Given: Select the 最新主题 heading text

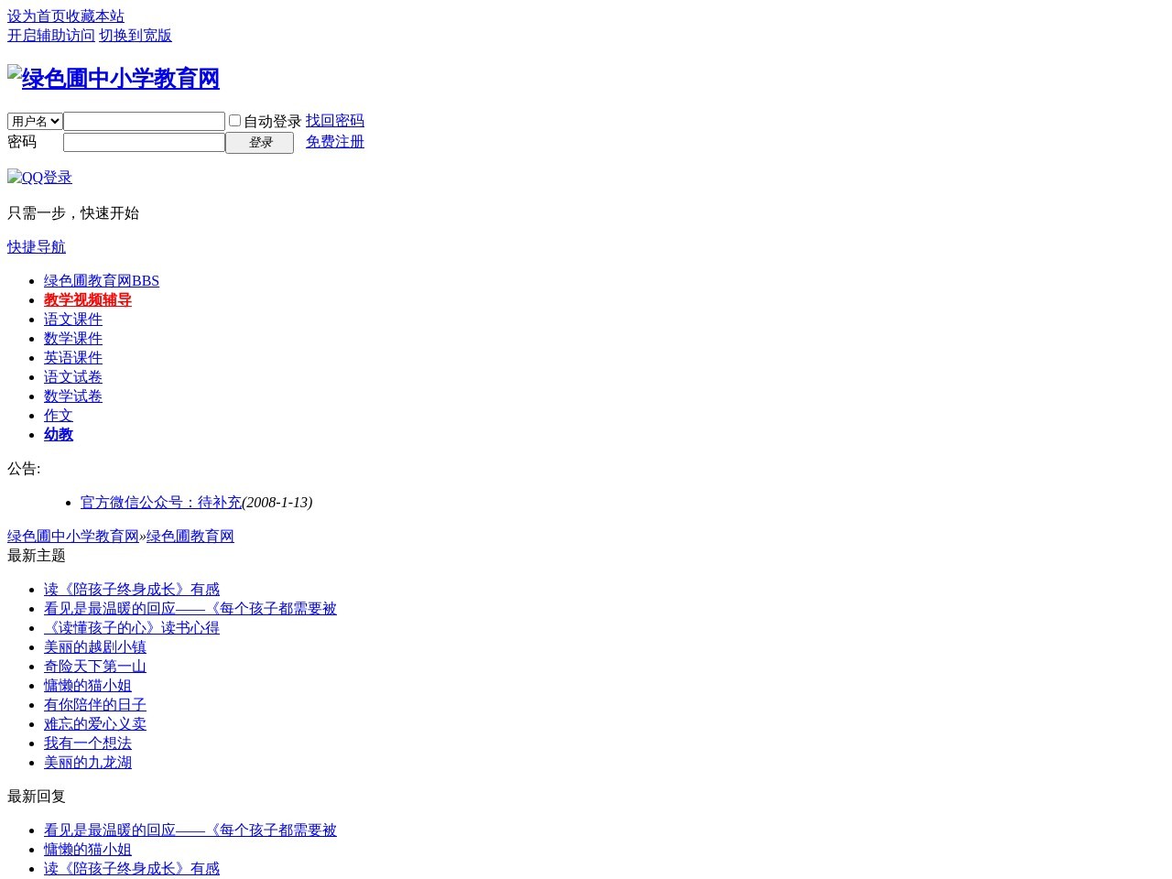Looking at the screenshot, I should pyautogui.click(x=37, y=556).
